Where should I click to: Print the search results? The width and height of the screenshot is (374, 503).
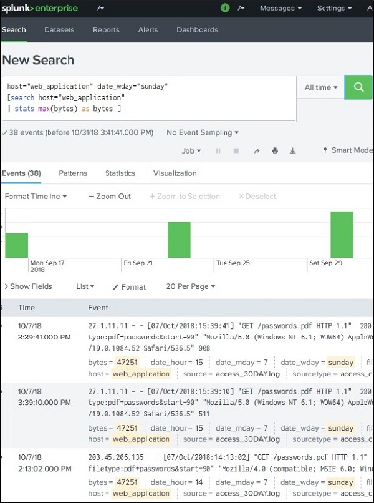(x=274, y=150)
